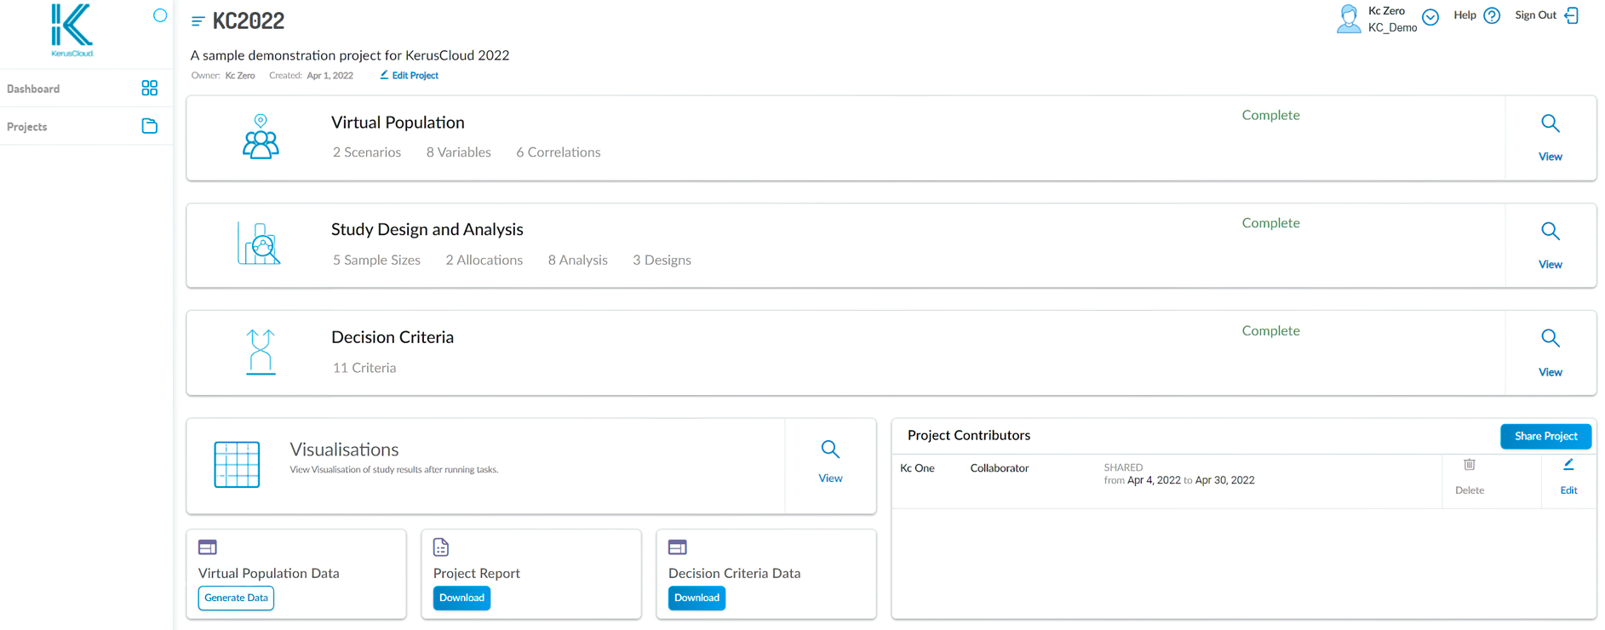Click Edit label for Kc One contributor
The width and height of the screenshot is (1605, 630).
(x=1568, y=490)
